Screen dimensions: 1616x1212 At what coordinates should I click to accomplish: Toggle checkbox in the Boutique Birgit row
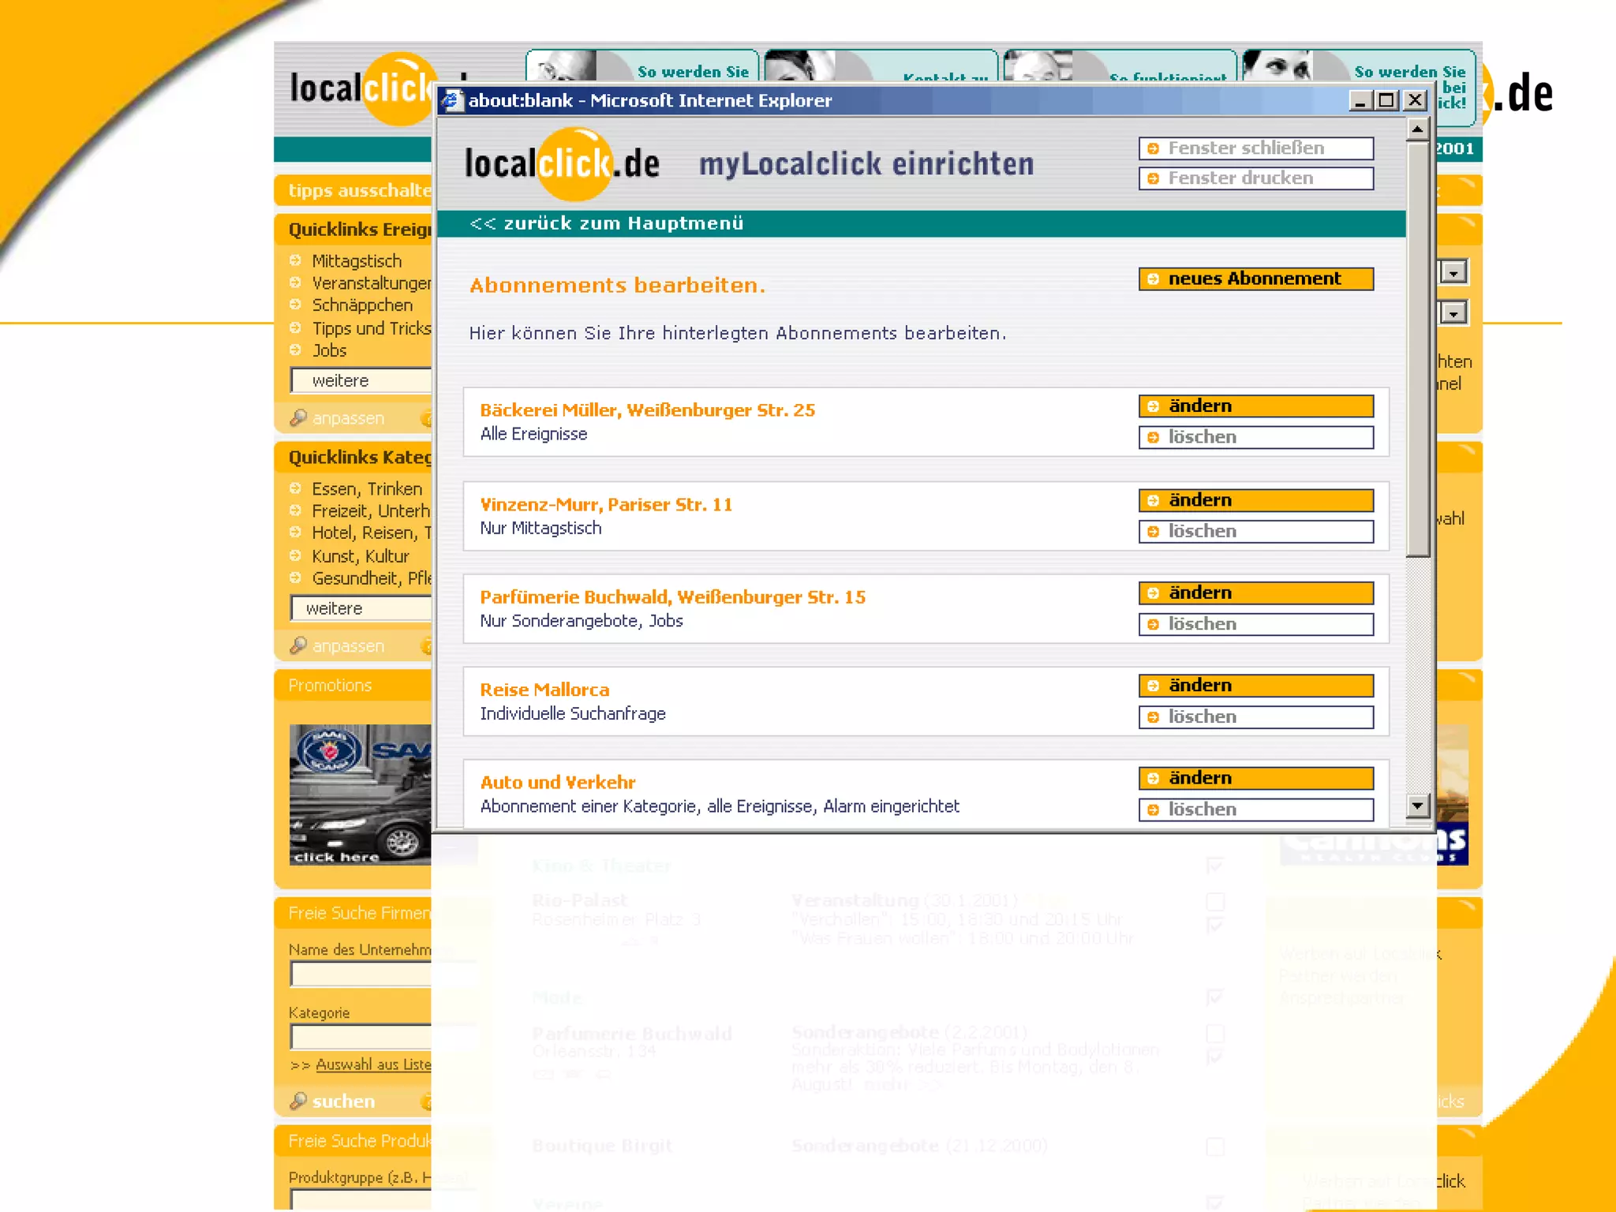pos(1215,1146)
